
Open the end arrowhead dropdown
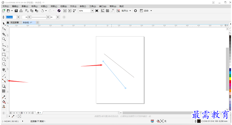click(58, 17)
